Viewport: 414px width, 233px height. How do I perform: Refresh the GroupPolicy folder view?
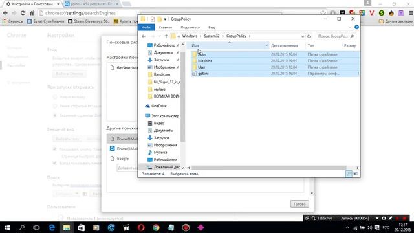point(309,36)
